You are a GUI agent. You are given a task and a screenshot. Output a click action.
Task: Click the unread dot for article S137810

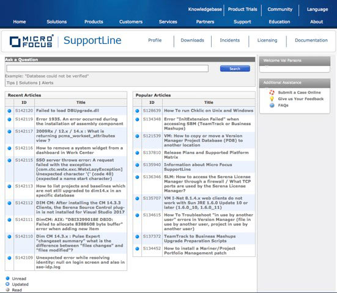137,153
